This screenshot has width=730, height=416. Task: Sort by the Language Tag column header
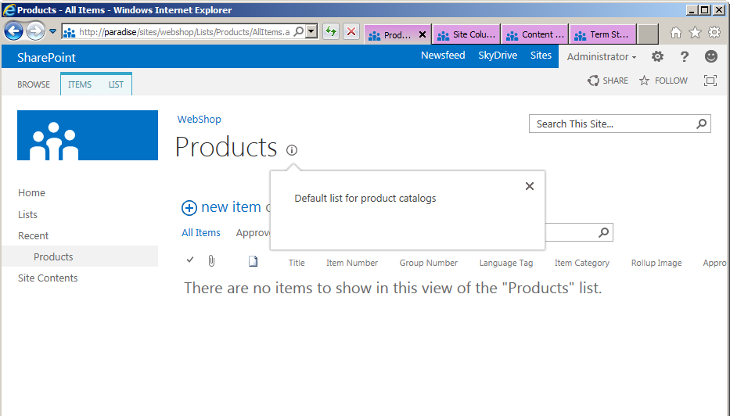coord(506,263)
